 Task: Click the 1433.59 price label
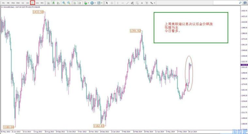(x=38, y=12)
